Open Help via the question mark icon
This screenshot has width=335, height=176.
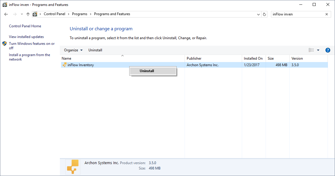click(328, 50)
